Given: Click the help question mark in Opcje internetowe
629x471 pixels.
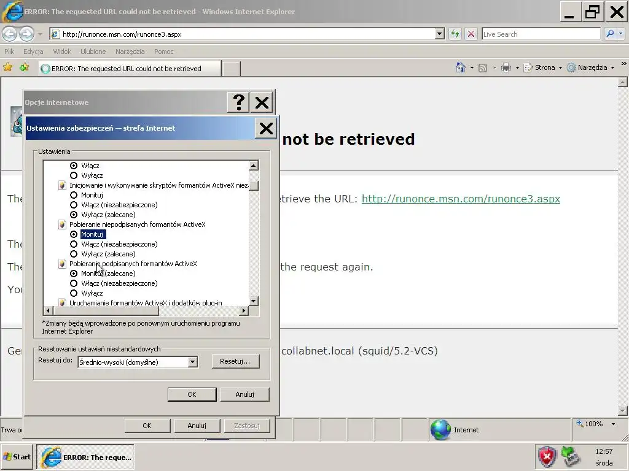Looking at the screenshot, I should pos(239,102).
